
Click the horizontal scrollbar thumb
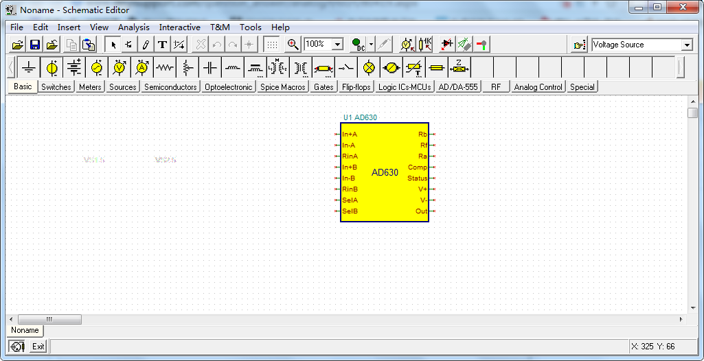50,319
